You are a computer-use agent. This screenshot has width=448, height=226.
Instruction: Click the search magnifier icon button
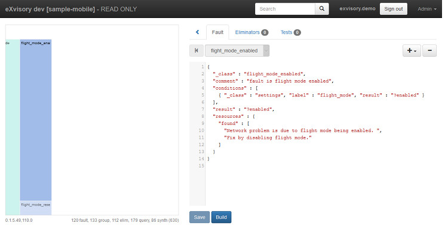coord(322,9)
